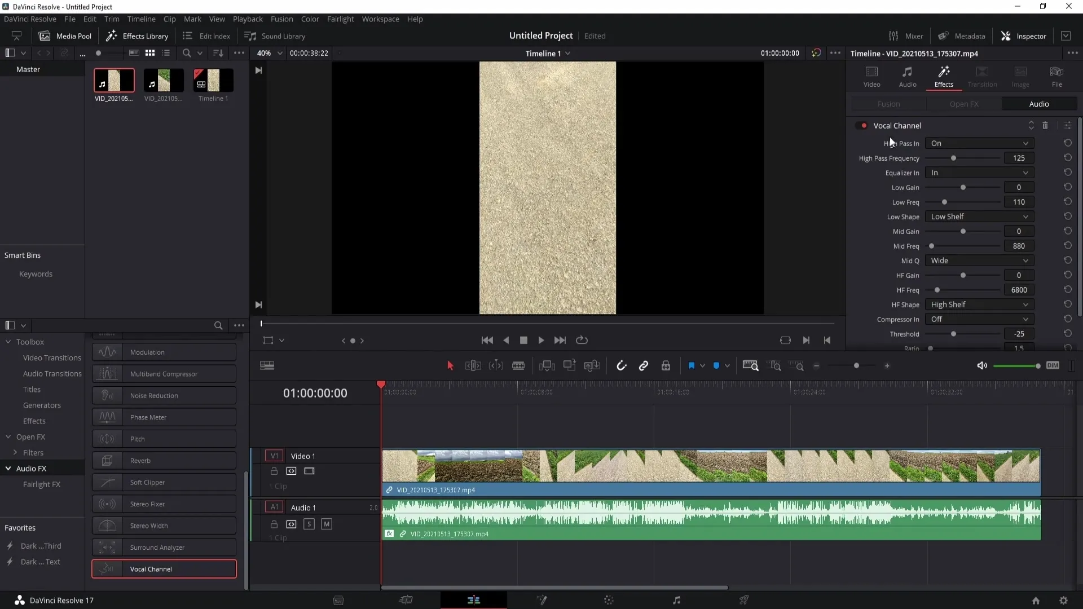
Task: Lock the Video 1 track
Action: point(274,471)
